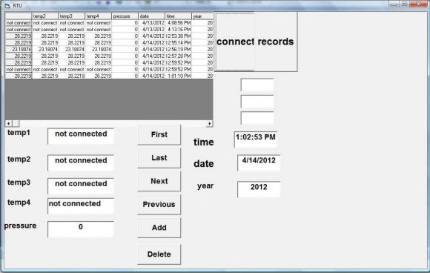Click the year field showing 2012
Viewport: 430px width, 273px height.
pyautogui.click(x=259, y=189)
